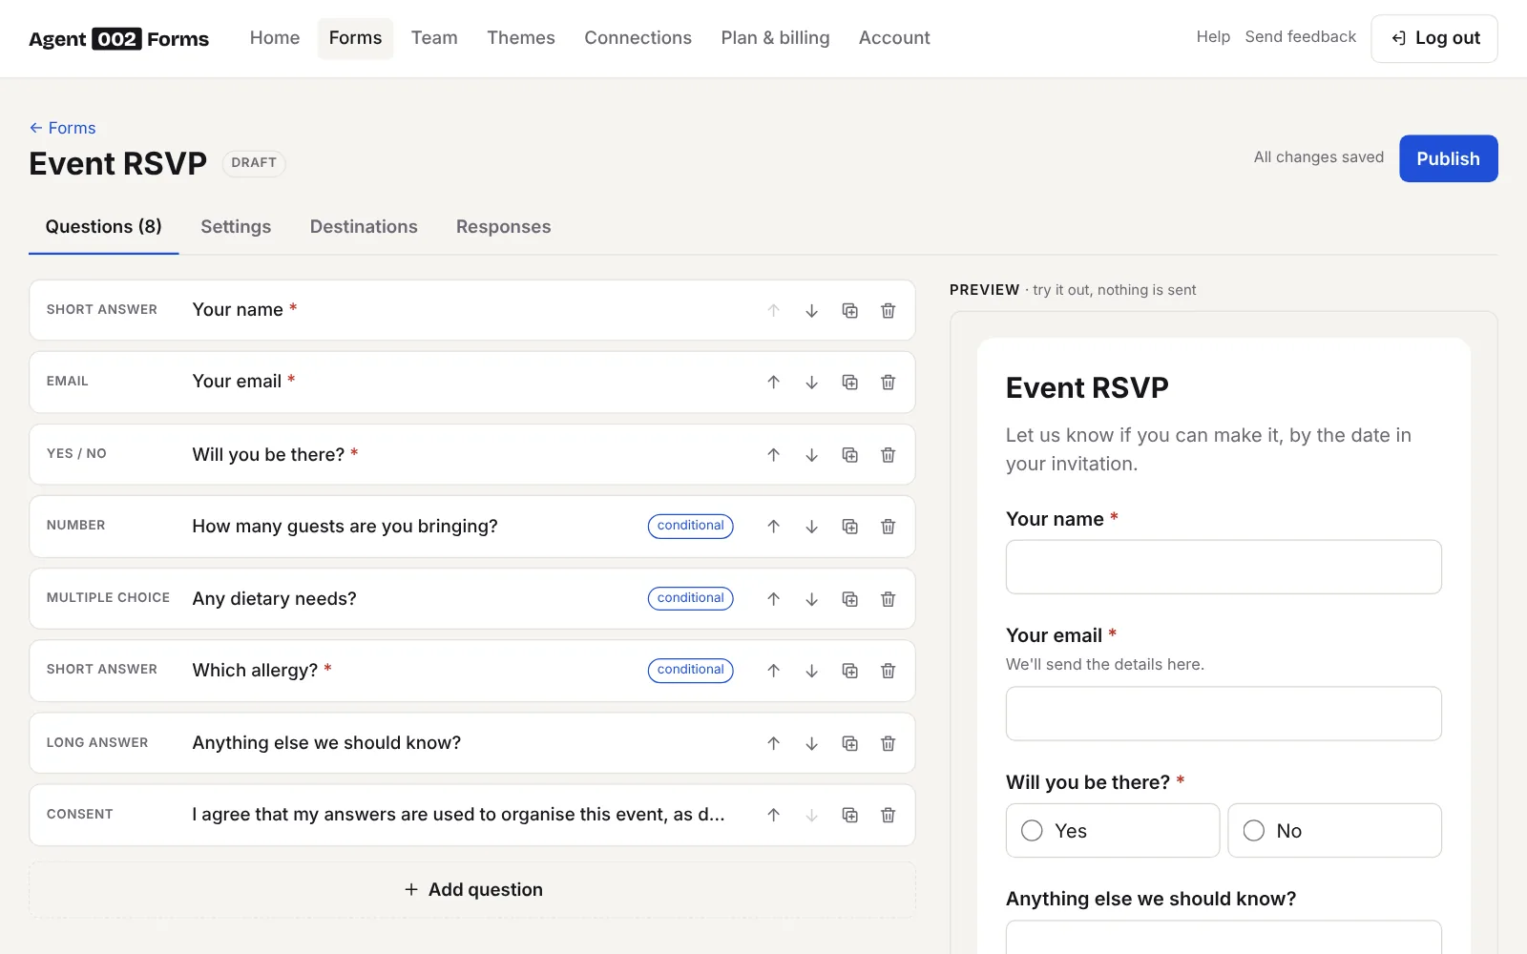Image resolution: width=1527 pixels, height=954 pixels.
Task: Duplicate 'Will you be there?' question
Action: pos(849,455)
